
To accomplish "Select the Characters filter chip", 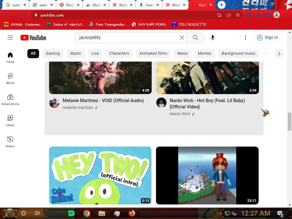I will tap(119, 53).
